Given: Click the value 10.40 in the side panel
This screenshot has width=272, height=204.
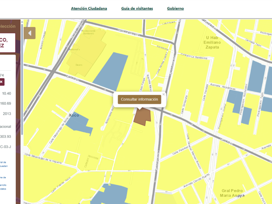Looking at the screenshot, I should [x=6, y=94].
